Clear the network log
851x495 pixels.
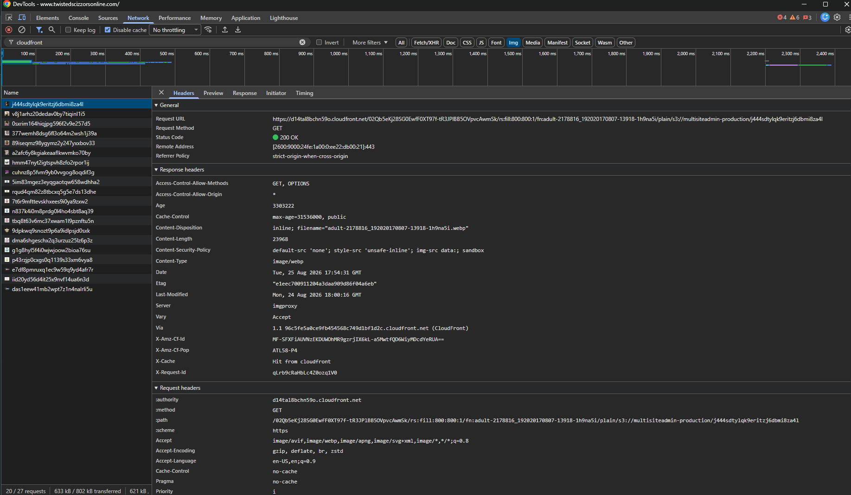pos(22,30)
